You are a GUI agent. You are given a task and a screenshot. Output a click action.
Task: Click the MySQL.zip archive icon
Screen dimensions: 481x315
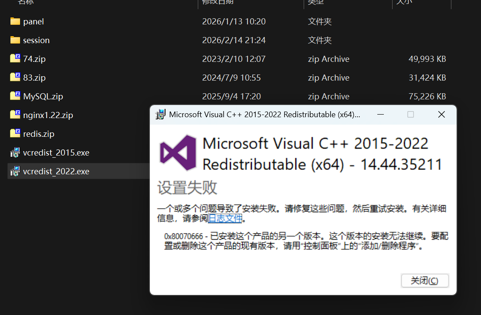(x=15, y=96)
